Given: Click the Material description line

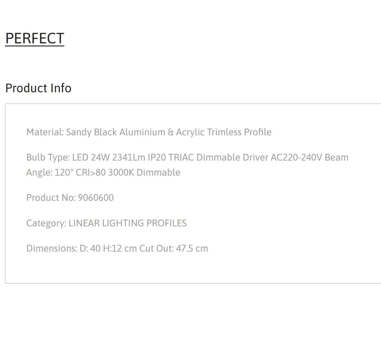Looking at the screenshot, I should (x=149, y=132).
